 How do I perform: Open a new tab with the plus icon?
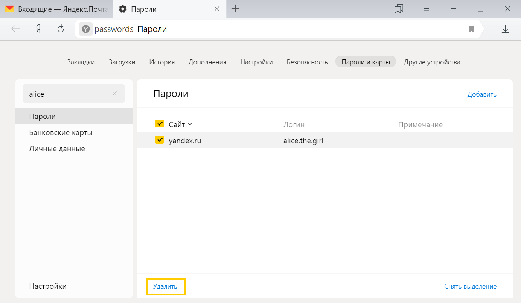click(235, 9)
